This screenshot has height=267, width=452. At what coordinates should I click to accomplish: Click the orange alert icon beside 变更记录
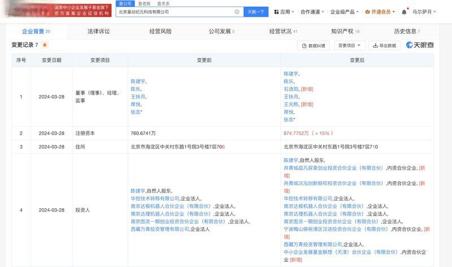[45, 45]
